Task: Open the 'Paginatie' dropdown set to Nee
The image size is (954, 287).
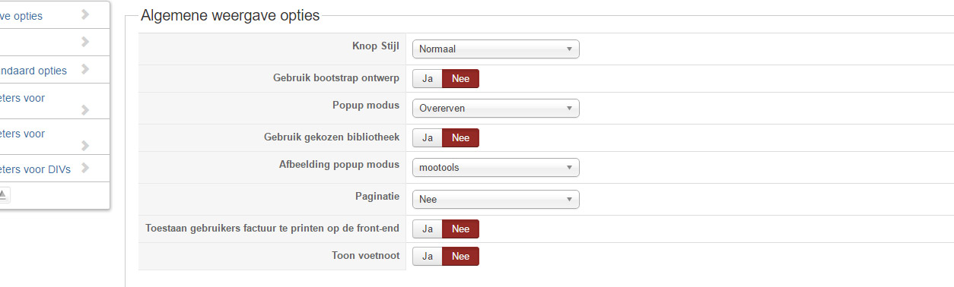Action: coord(496,199)
